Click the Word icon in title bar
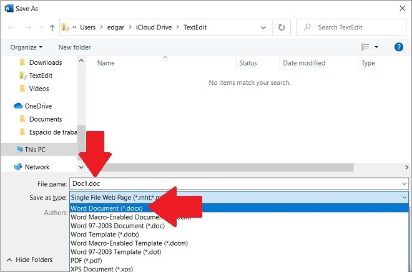 [9, 8]
